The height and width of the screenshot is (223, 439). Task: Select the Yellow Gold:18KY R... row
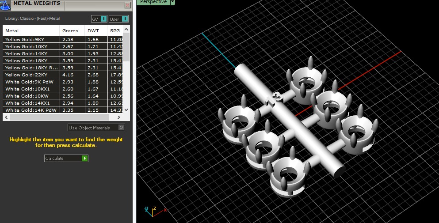[63, 68]
